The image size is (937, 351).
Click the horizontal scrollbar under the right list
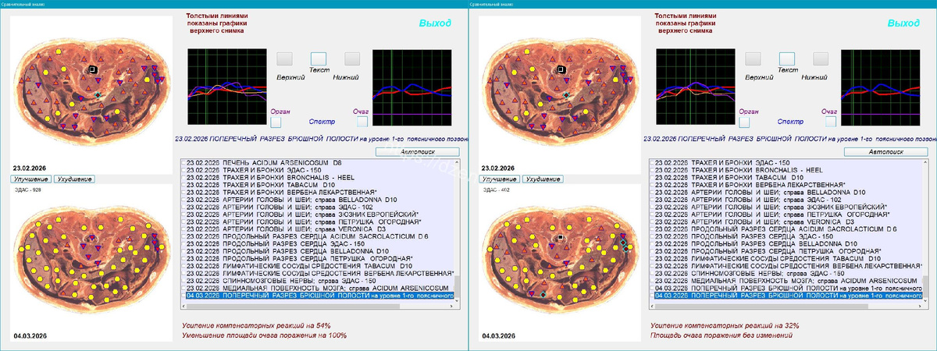[785, 306]
